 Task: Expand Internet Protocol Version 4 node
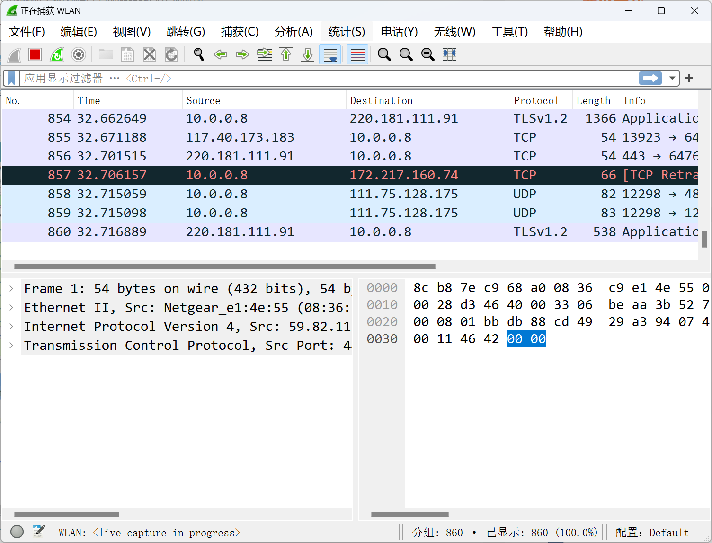tap(11, 326)
